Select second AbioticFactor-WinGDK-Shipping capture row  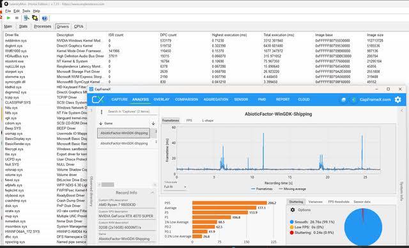[124, 143]
